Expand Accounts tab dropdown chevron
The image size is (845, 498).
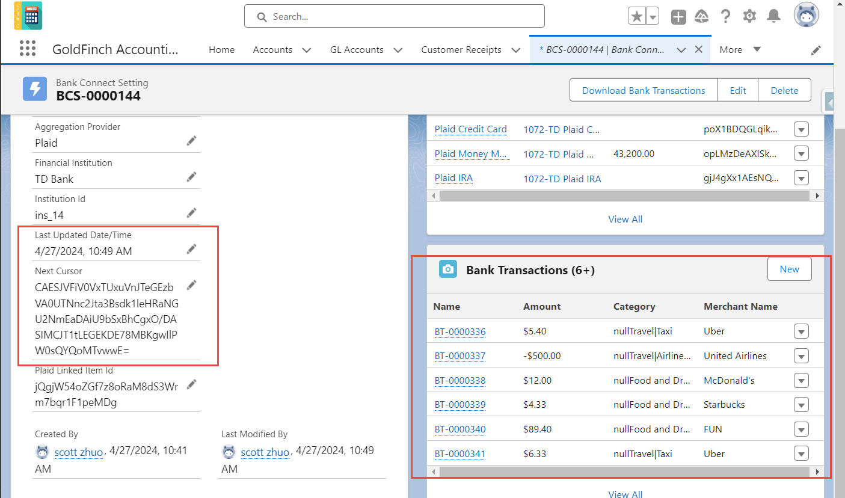(x=307, y=50)
